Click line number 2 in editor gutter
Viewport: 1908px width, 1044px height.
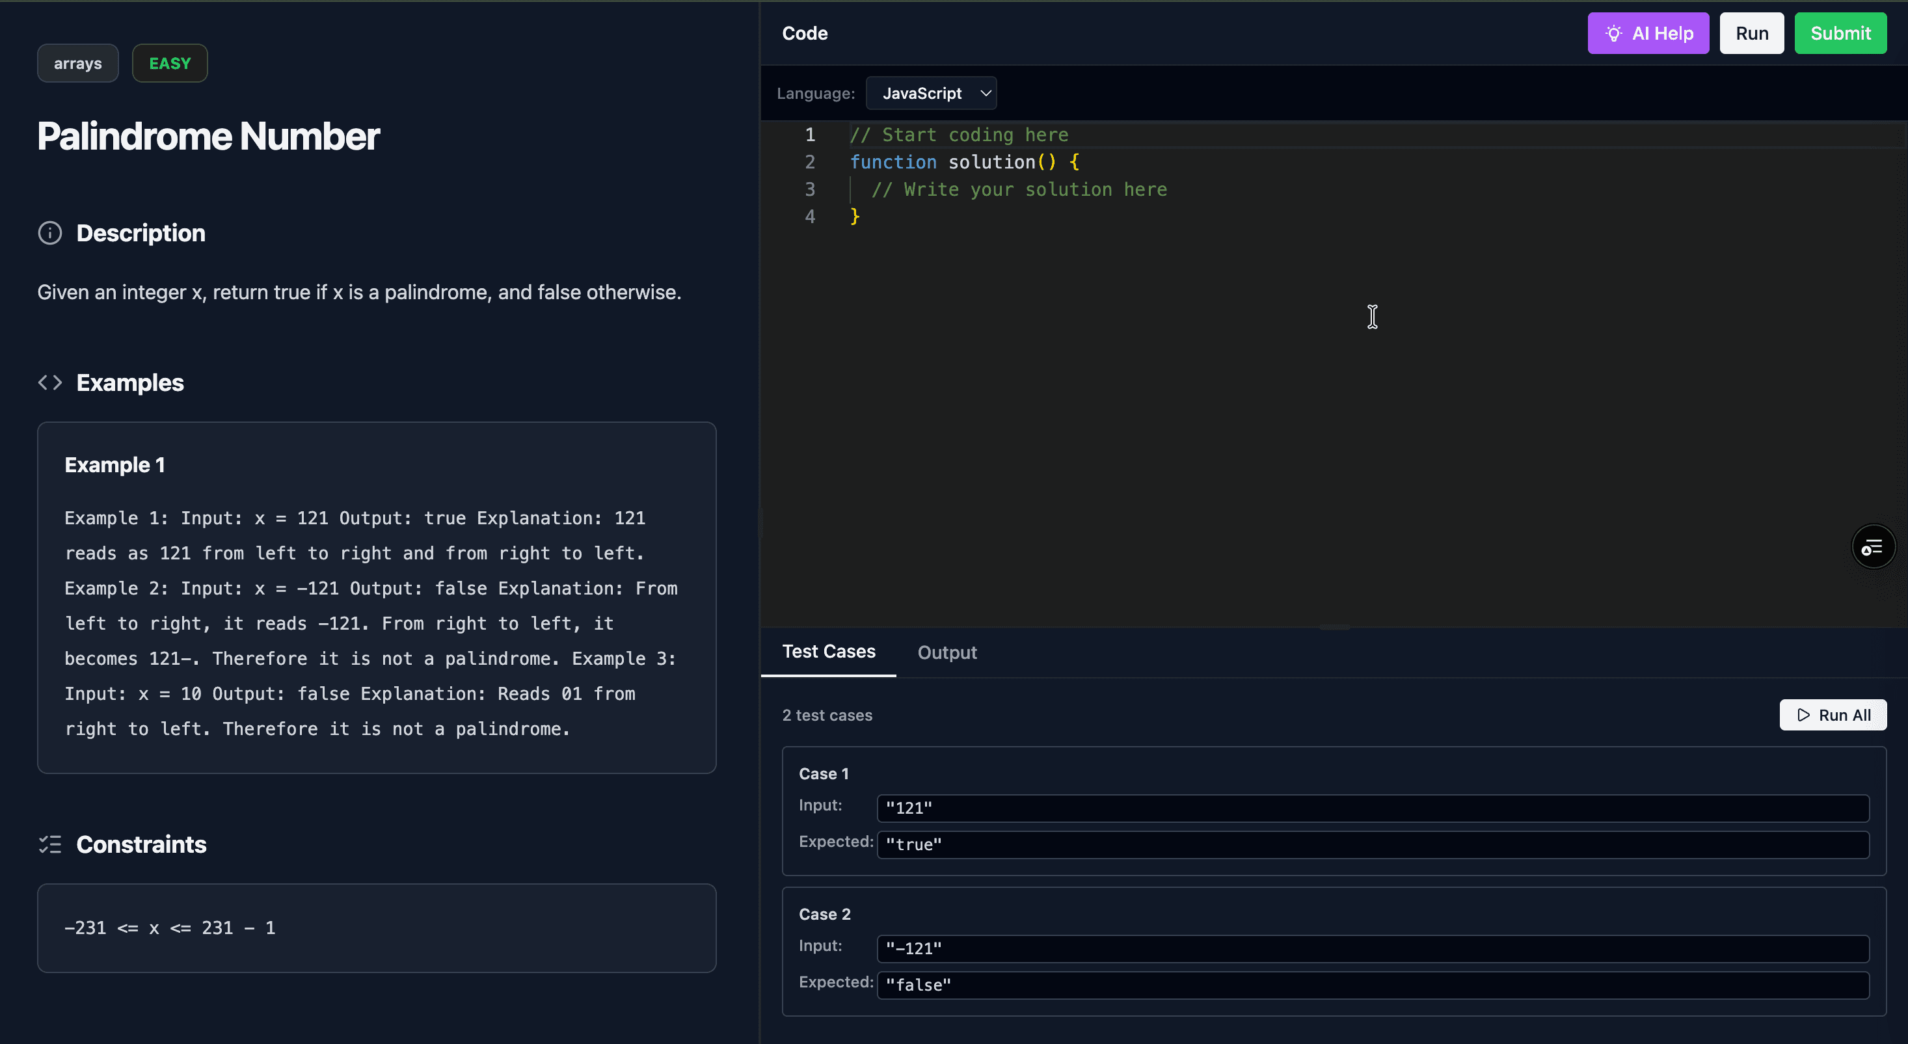809,162
